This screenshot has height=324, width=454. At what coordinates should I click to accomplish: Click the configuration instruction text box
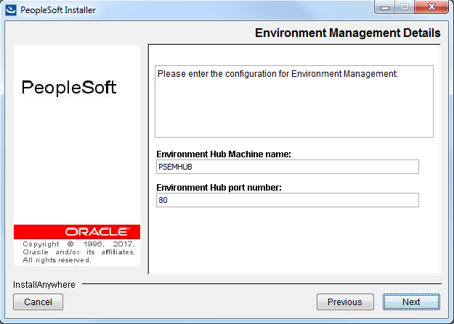(x=294, y=101)
